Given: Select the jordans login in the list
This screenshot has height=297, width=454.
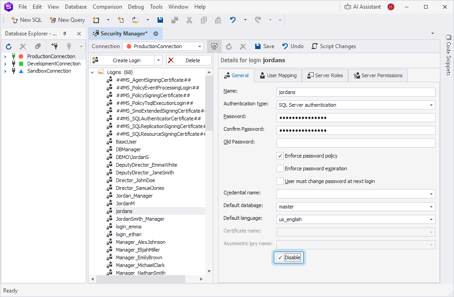Looking at the screenshot, I should (123, 211).
